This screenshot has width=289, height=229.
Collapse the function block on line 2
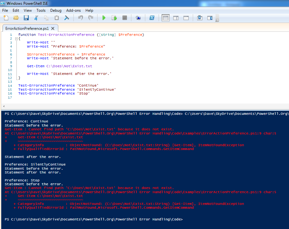pyautogui.click(x=16, y=39)
